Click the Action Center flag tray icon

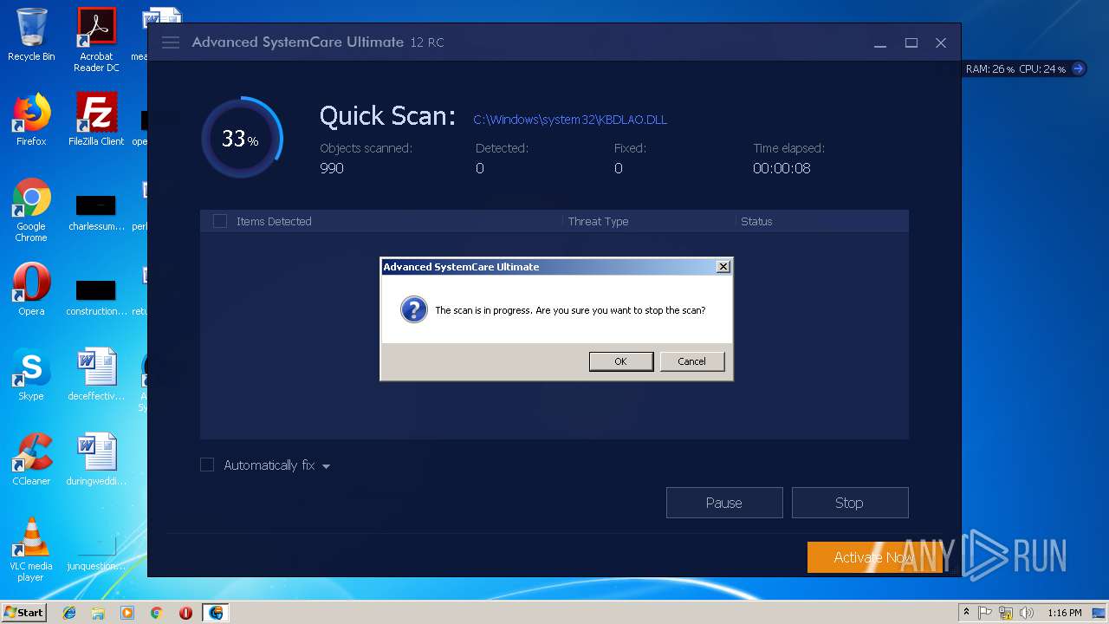coord(986,613)
